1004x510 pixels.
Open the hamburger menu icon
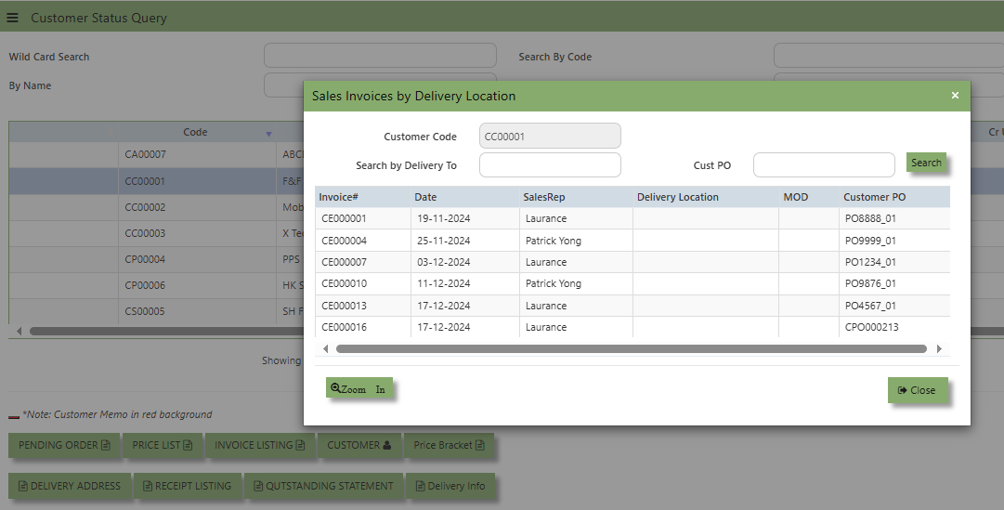click(12, 18)
